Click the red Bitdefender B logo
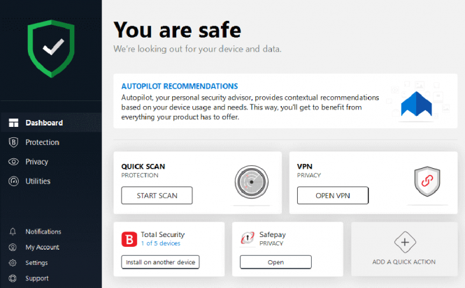Image resolution: width=465 pixels, height=288 pixels. [x=129, y=239]
